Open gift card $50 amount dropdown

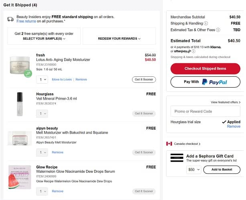tap(193, 170)
